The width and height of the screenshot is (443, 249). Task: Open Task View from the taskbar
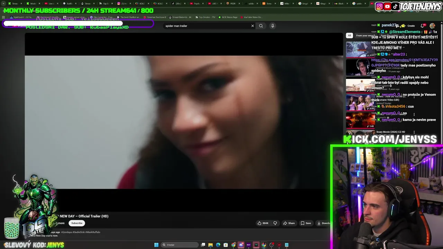tap(203, 245)
